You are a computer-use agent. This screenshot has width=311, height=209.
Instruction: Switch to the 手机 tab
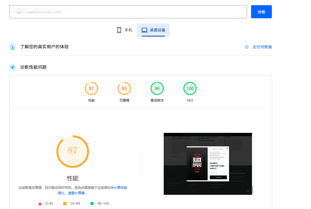125,30
